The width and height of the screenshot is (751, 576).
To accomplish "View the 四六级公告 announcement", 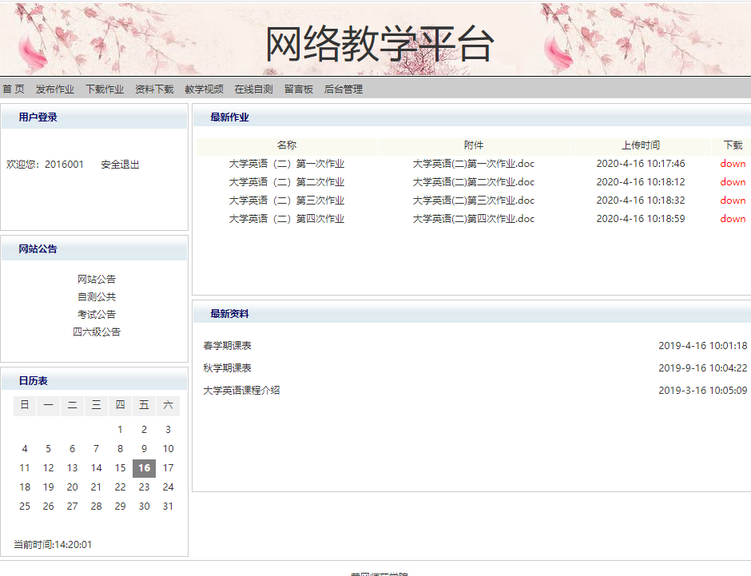I will tap(97, 332).
